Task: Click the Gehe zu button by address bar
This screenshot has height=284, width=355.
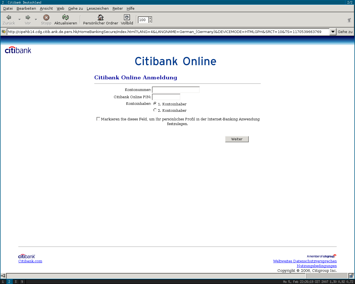Action: 345,32
